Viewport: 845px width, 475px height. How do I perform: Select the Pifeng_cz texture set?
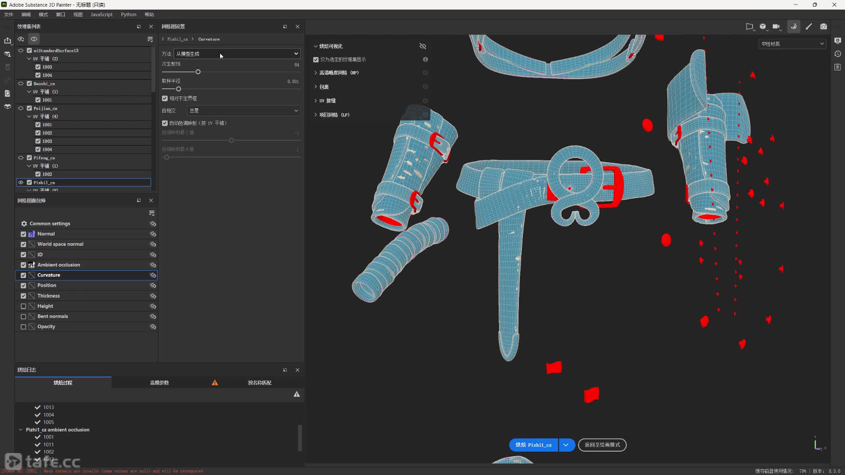[x=84, y=158]
